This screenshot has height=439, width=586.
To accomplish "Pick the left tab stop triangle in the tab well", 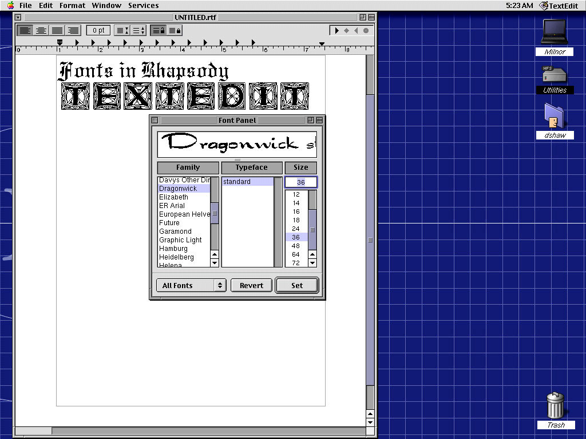I will pos(336,31).
